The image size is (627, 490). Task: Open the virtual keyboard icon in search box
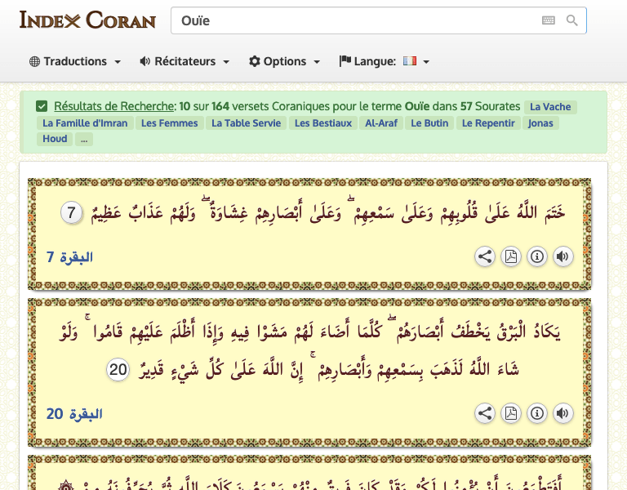[x=548, y=20]
